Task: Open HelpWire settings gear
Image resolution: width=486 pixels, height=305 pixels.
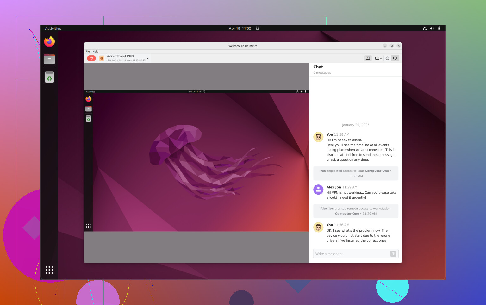Action: point(387,58)
